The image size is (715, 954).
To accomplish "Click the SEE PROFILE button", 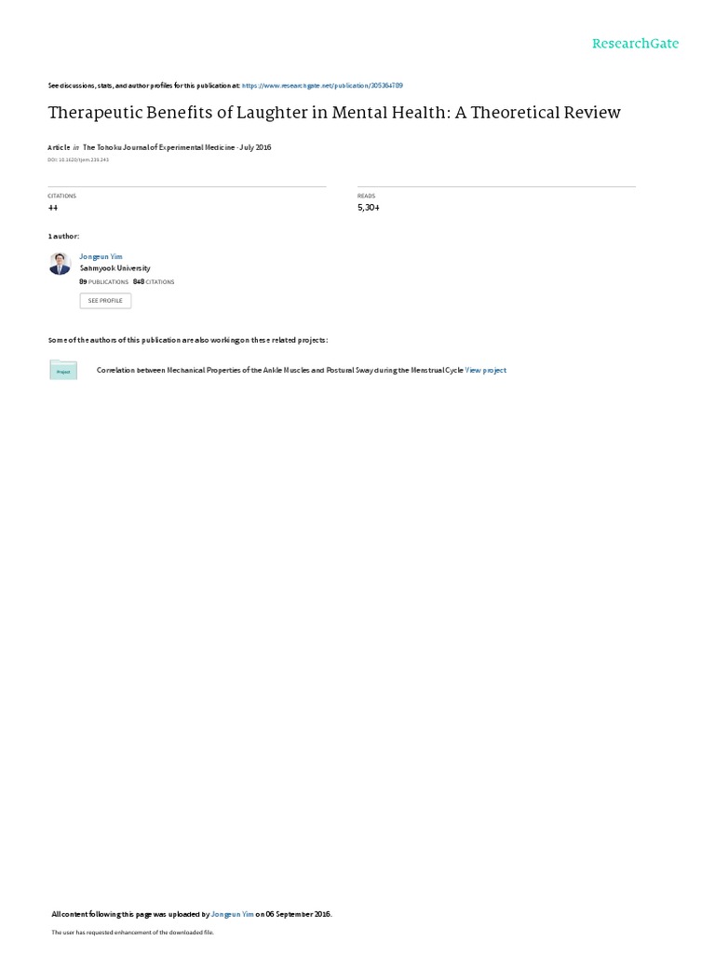I will tap(105, 301).
